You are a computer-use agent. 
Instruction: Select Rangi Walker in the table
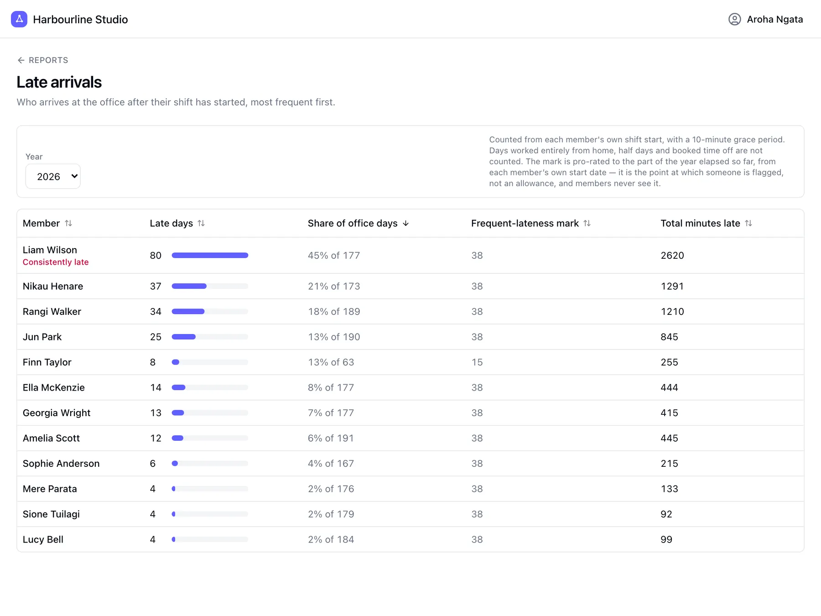pos(52,312)
